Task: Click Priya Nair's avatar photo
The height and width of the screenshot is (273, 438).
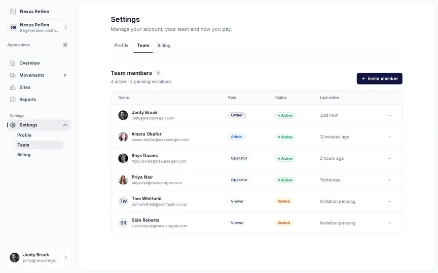Action: (x=123, y=180)
